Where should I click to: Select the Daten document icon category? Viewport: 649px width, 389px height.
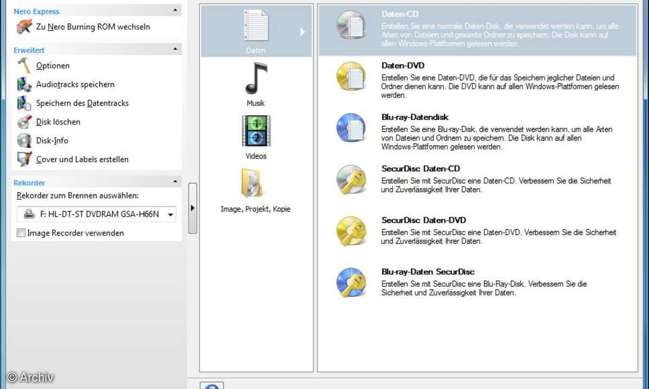[256, 26]
